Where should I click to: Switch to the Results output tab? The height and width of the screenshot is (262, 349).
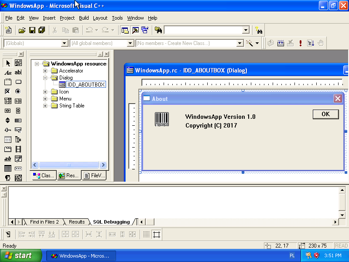click(77, 222)
